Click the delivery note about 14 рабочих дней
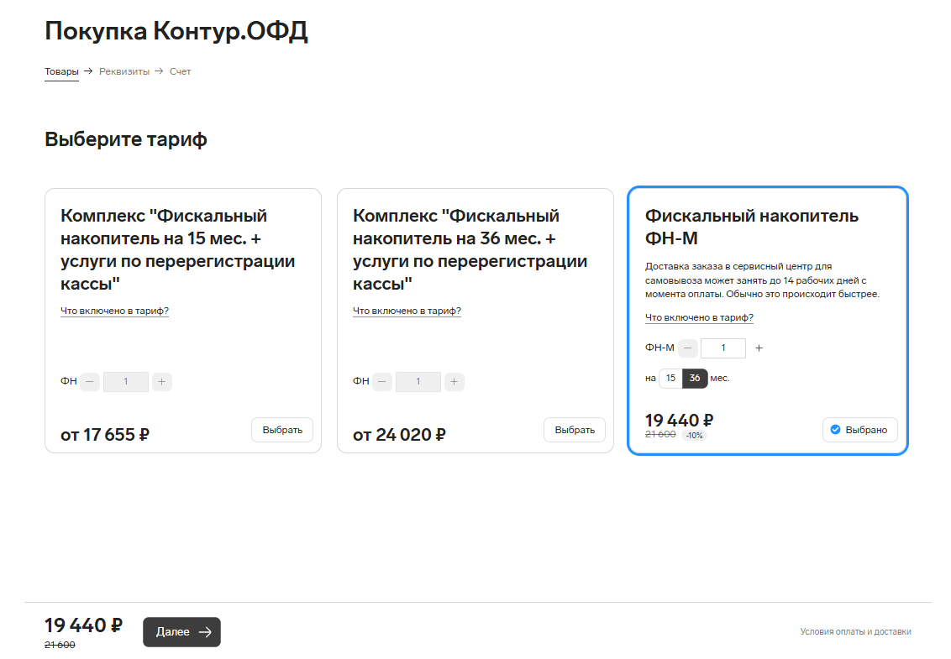The height and width of the screenshot is (659, 951). click(x=762, y=280)
